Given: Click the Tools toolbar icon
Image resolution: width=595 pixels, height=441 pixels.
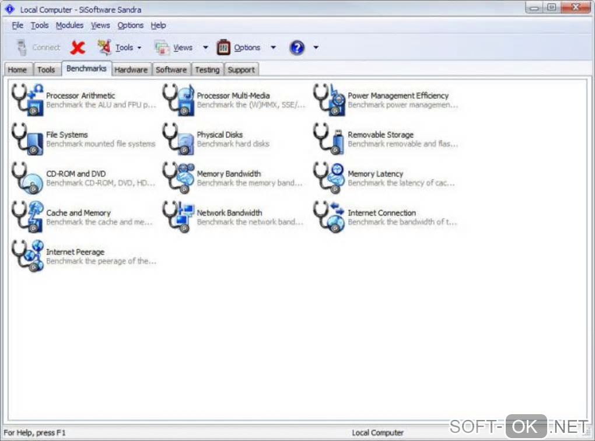Looking at the screenshot, I should click(104, 48).
